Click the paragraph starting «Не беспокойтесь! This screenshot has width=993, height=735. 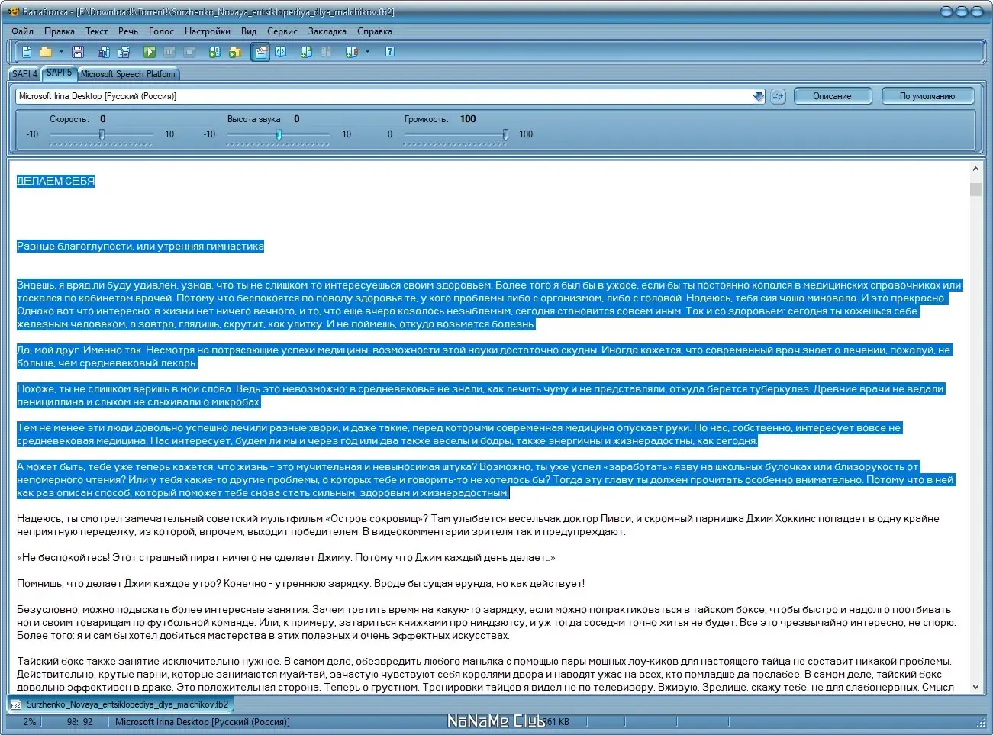pos(286,557)
